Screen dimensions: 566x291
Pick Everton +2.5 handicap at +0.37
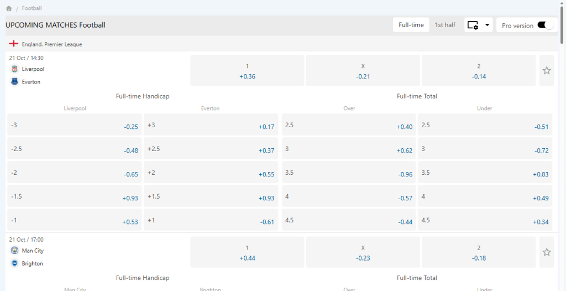pos(211,149)
